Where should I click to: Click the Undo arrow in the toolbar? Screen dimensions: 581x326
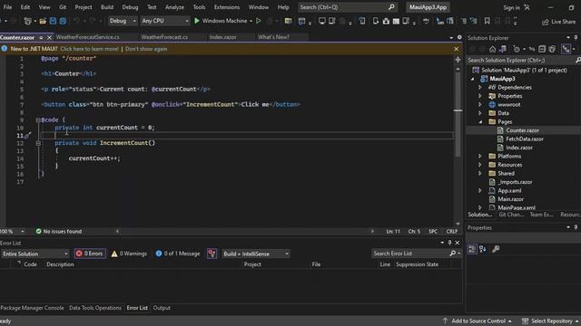click(76, 21)
